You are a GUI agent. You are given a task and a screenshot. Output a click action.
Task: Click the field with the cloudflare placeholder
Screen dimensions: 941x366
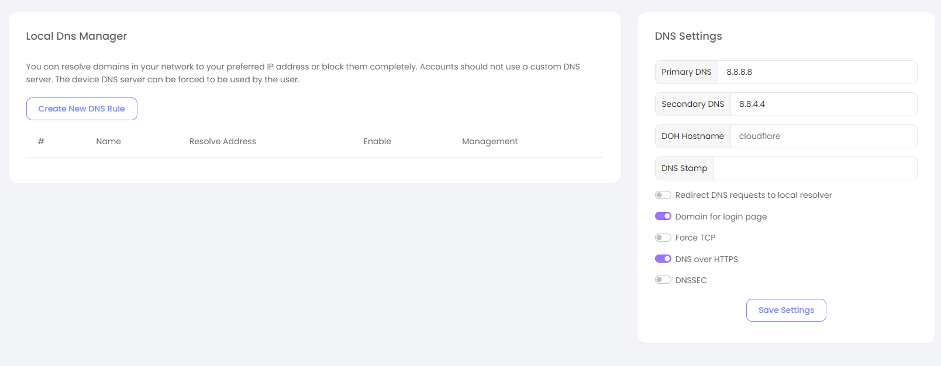[823, 136]
